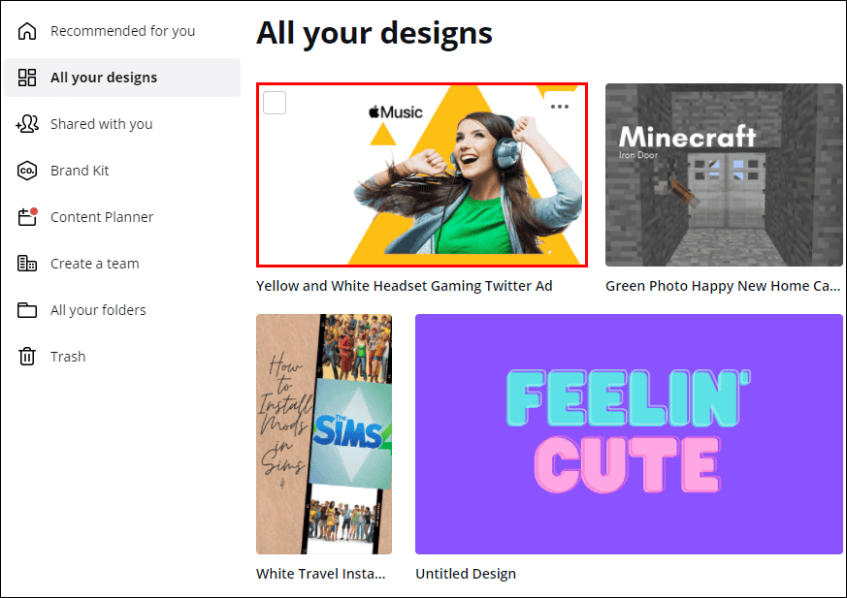
Task: Go to the Shared with you section
Action: (x=104, y=123)
